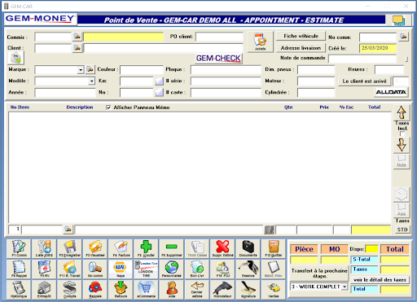Expand the Marque dropdown
The image size is (417, 302).
[81, 70]
